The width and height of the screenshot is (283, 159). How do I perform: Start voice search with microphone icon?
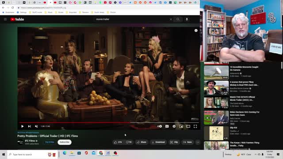(187, 19)
